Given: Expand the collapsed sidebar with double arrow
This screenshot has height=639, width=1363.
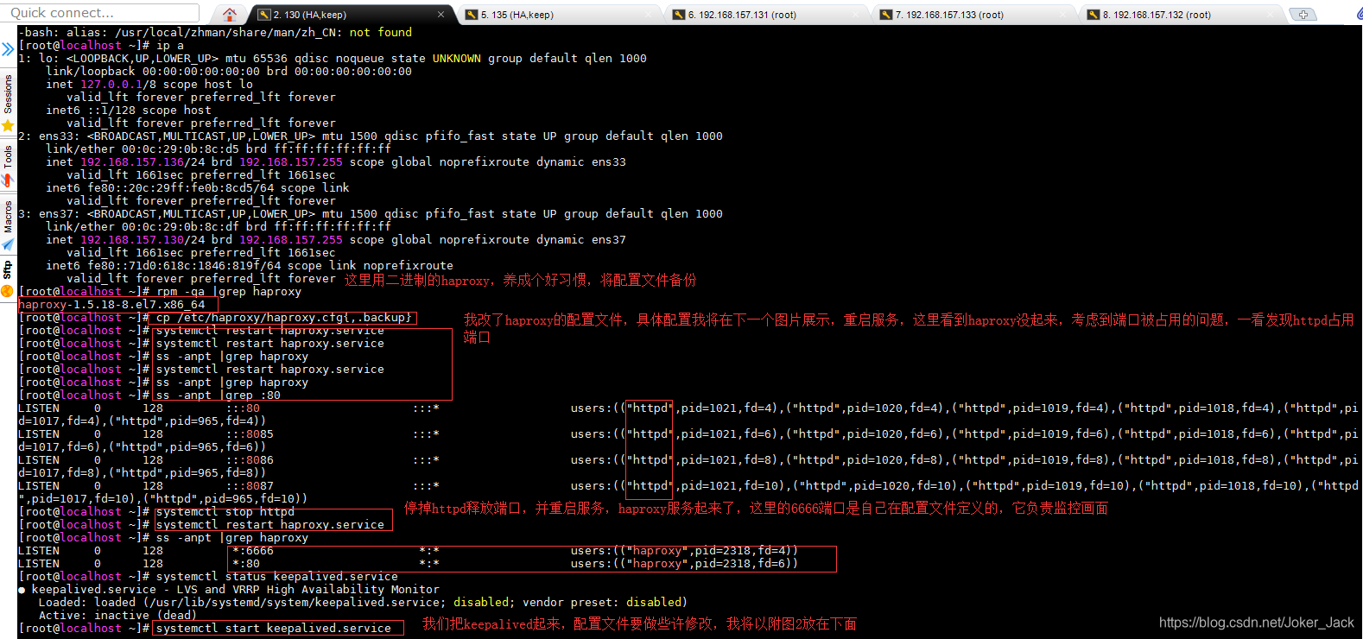Looking at the screenshot, I should pyautogui.click(x=8, y=49).
